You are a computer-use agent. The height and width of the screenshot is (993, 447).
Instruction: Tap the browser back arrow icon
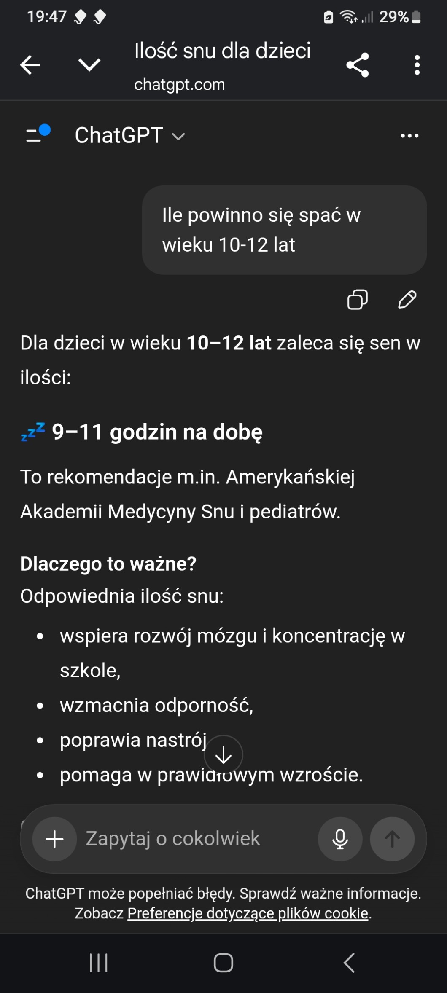point(30,65)
